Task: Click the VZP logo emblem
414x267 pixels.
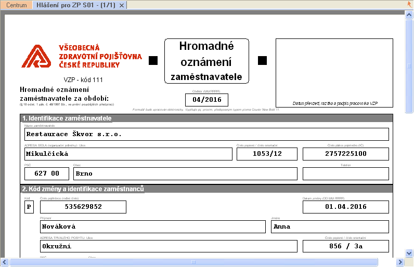Action: point(36,56)
